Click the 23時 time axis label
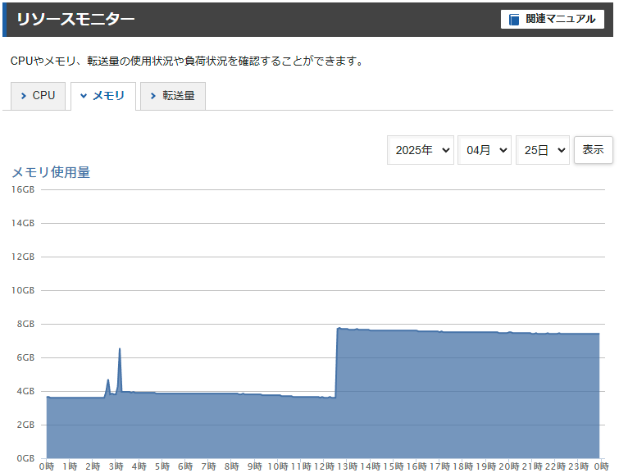The height and width of the screenshot is (473, 619). (x=578, y=466)
